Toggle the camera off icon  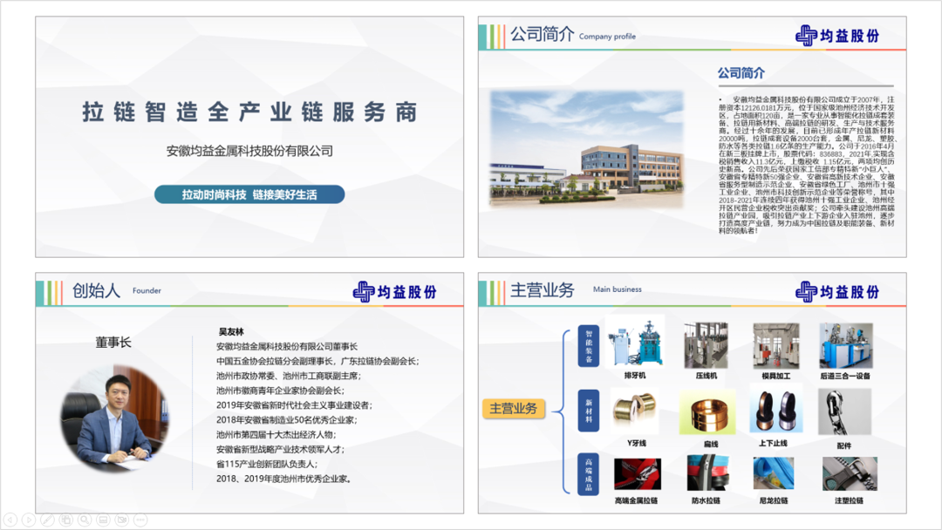tap(122, 520)
